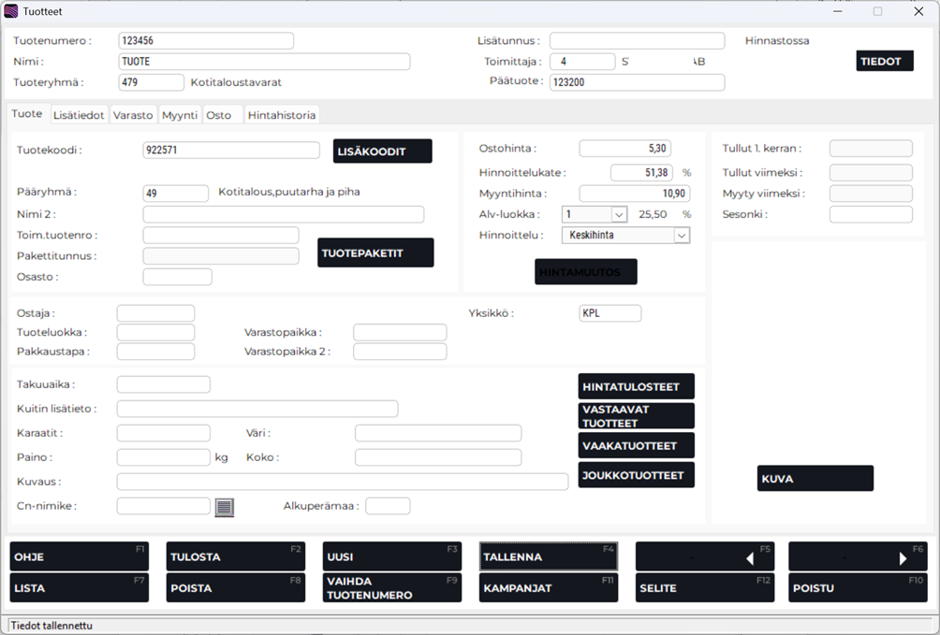Click the HINTAMUUTOS button
This screenshot has width=940, height=635.
click(x=586, y=272)
